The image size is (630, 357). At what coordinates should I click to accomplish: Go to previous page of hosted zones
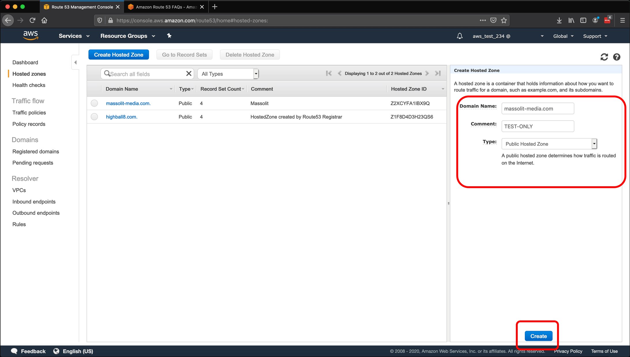coord(339,73)
